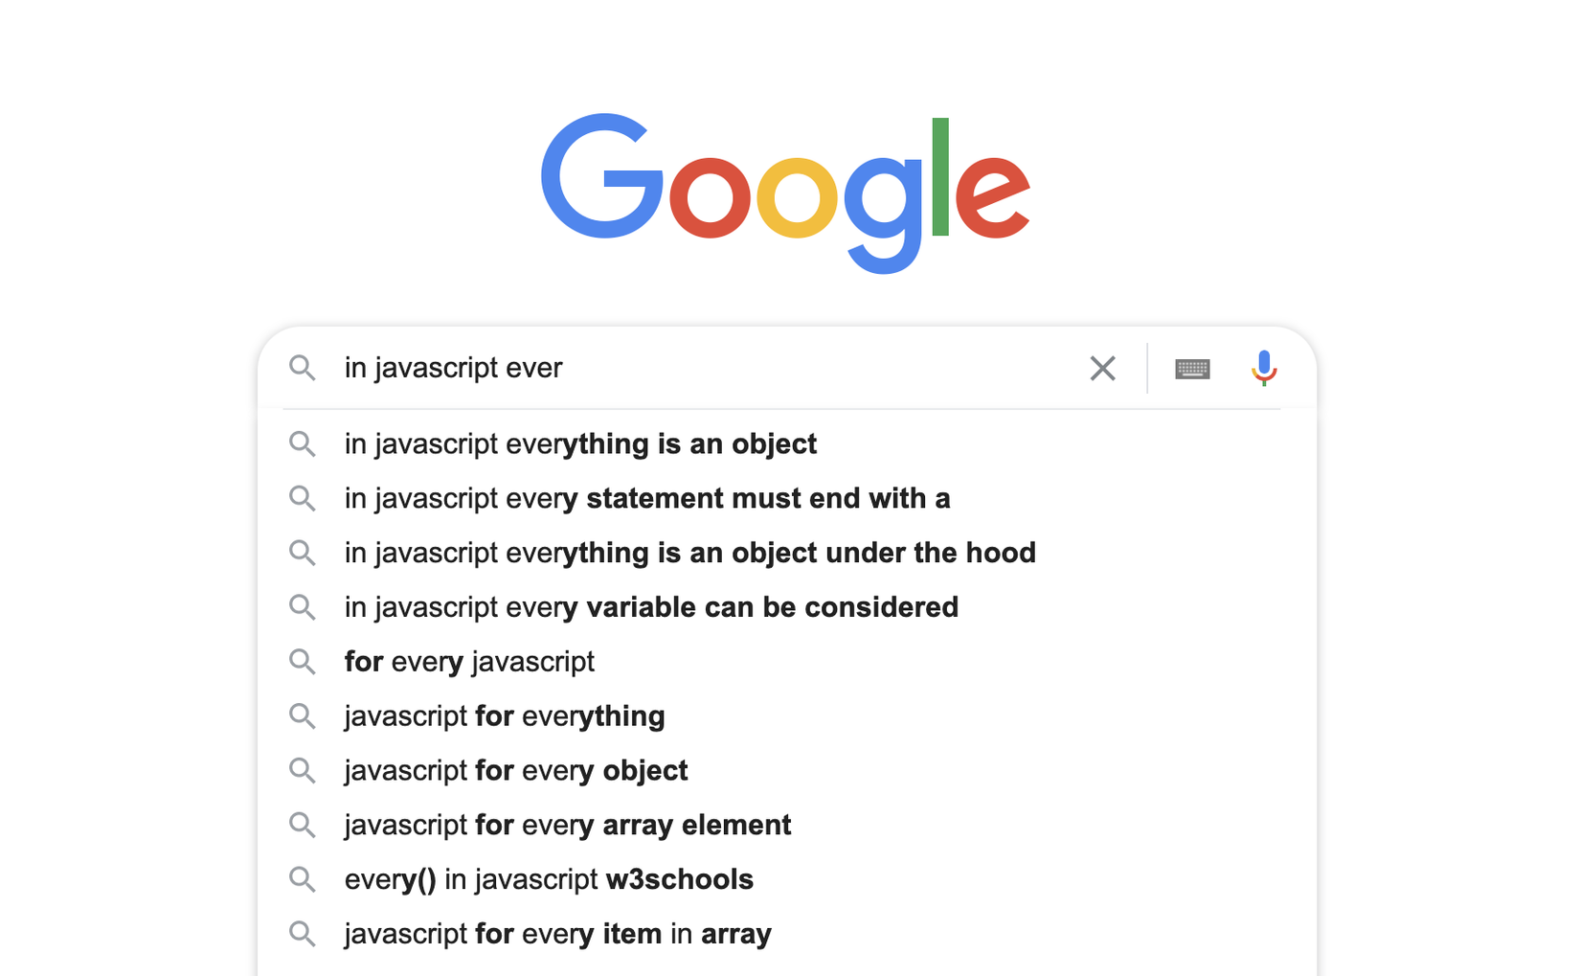The height and width of the screenshot is (976, 1580).
Task: Click the clear search X icon
Action: pos(1102,368)
